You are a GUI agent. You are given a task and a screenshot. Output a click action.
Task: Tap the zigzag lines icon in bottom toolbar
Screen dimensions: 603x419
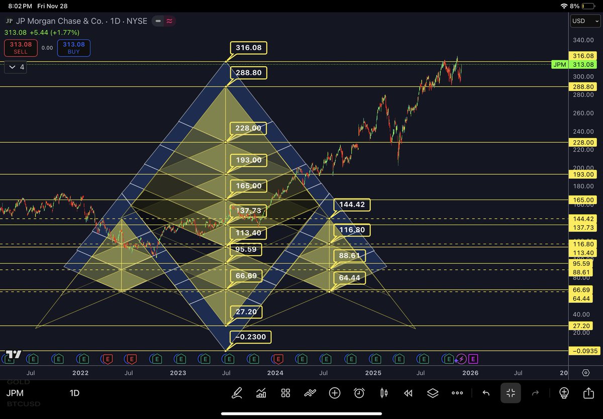pos(310,393)
